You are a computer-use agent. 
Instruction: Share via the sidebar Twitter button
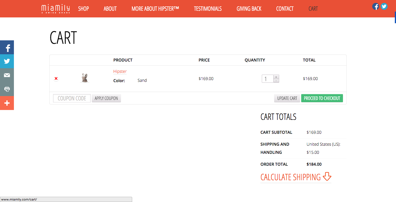7,61
